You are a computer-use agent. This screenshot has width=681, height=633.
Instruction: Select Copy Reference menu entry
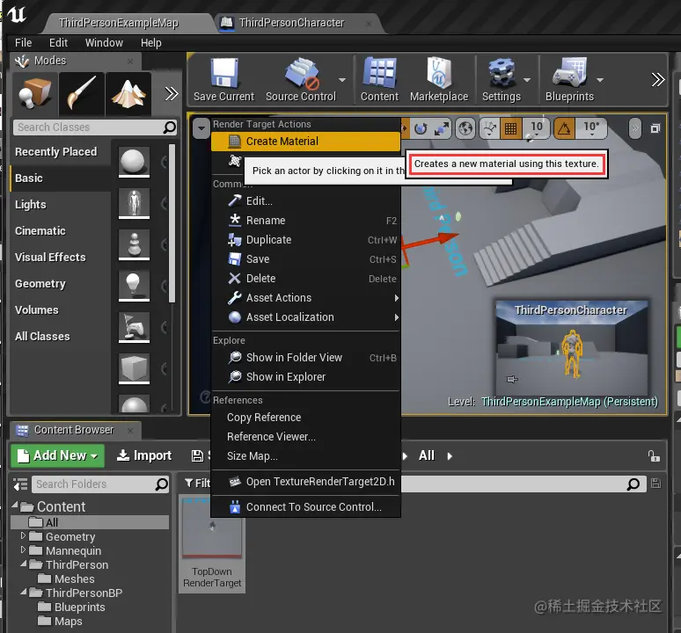point(305,418)
